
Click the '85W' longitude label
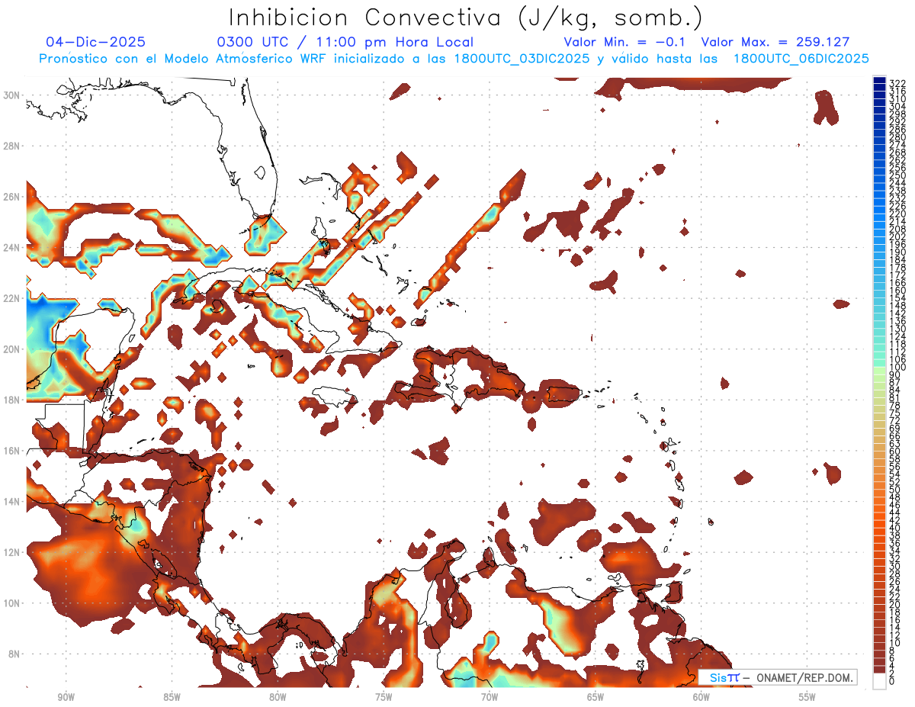(172, 697)
